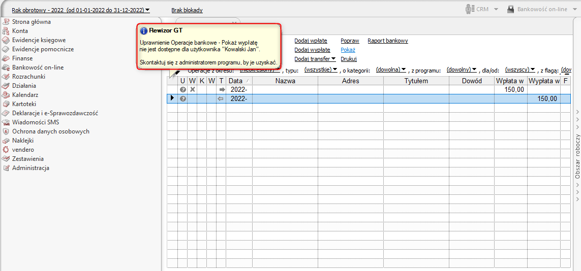581x271 pixels.
Task: Click the Nazwa column header
Action: [285, 81]
